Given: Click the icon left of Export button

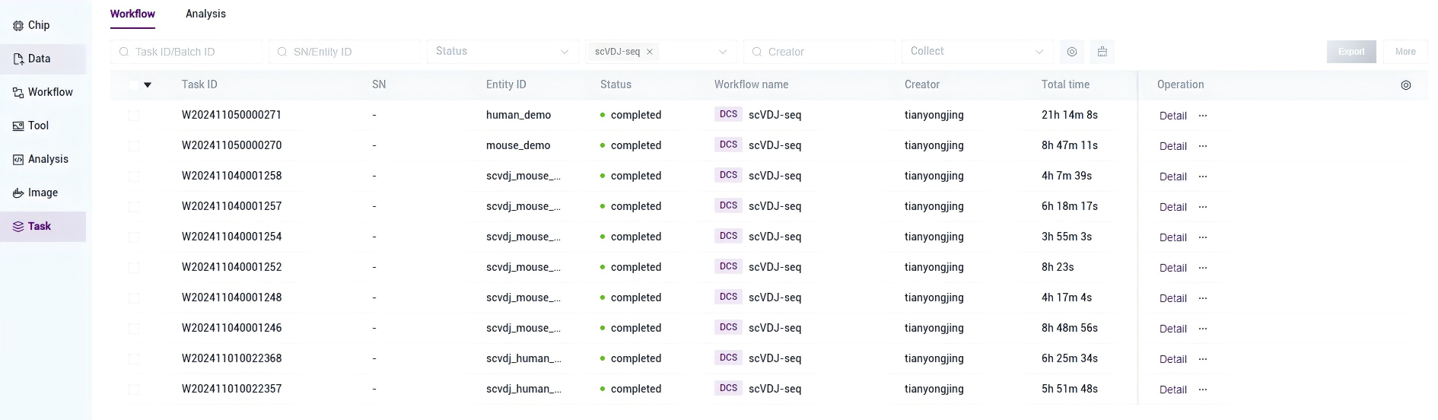Looking at the screenshot, I should (1102, 52).
